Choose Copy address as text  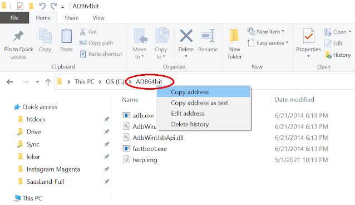click(204, 102)
